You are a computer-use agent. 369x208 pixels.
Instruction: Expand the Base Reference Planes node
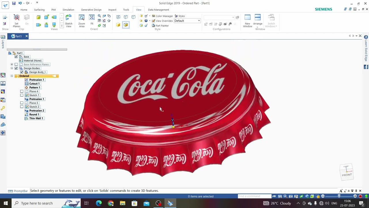[x=12, y=64]
